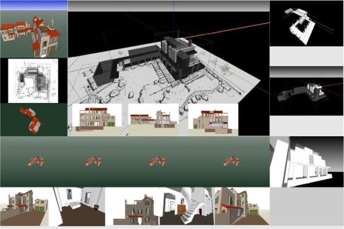Select the orange axis line in the main view
Viewport: 344px width, 229px height.
[x=227, y=30]
